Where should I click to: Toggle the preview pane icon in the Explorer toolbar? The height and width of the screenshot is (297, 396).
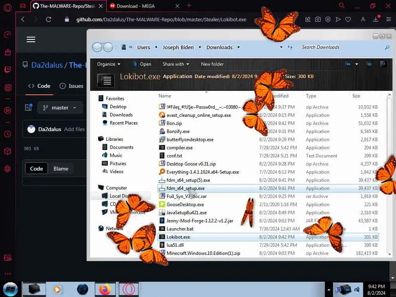pos(369,64)
